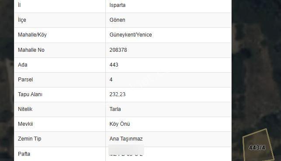Select the Gönen district value
The height and width of the screenshot is (161, 281).
[118, 20]
